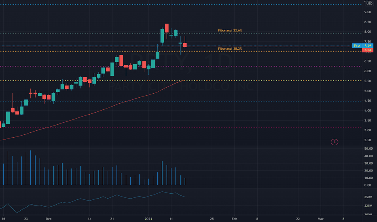This screenshot has width=377, height=222.
Task: Select the 'Post 7.29' price label
Action: [362, 46]
